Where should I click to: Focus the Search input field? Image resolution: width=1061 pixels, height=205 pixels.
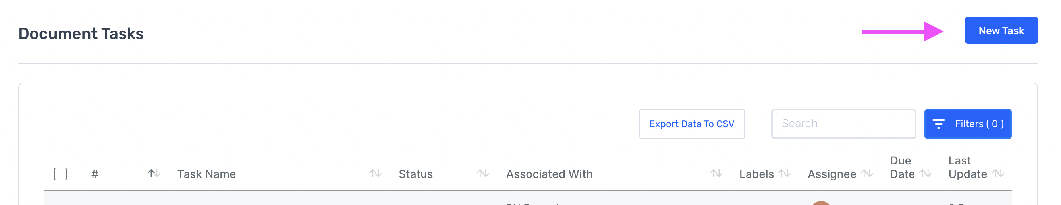(x=843, y=124)
